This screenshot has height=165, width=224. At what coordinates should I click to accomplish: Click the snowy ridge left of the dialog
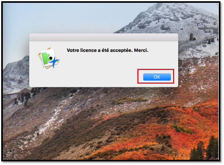(16, 73)
